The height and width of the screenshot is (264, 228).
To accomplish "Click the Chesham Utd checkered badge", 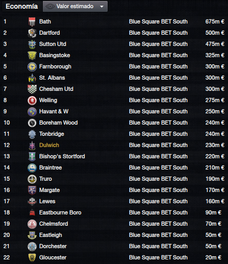I will (x=32, y=89).
